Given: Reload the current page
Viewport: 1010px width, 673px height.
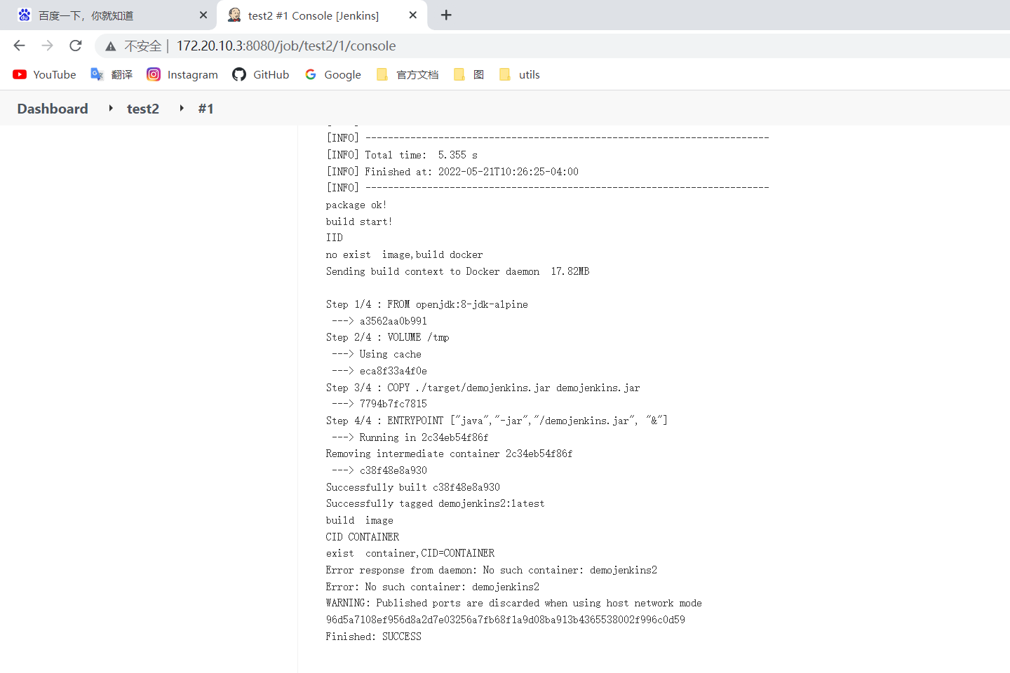Looking at the screenshot, I should [x=76, y=46].
